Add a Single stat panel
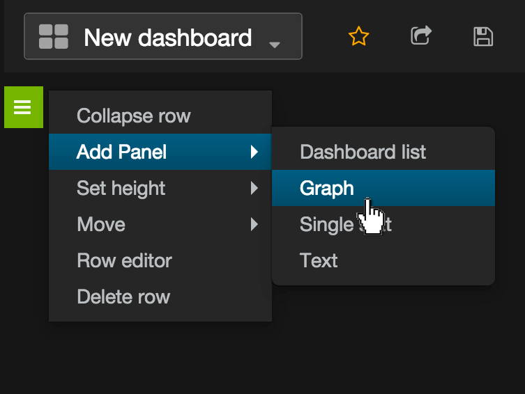Viewport: 525px width, 394px height. 328,224
